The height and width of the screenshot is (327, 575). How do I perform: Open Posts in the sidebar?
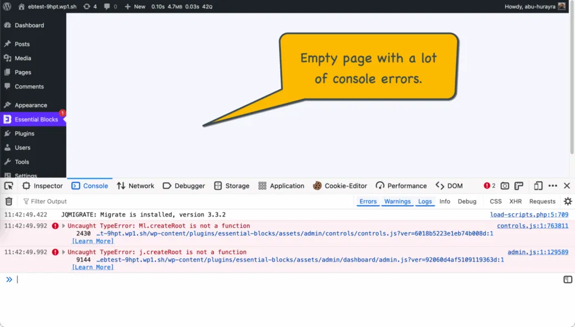pos(22,44)
